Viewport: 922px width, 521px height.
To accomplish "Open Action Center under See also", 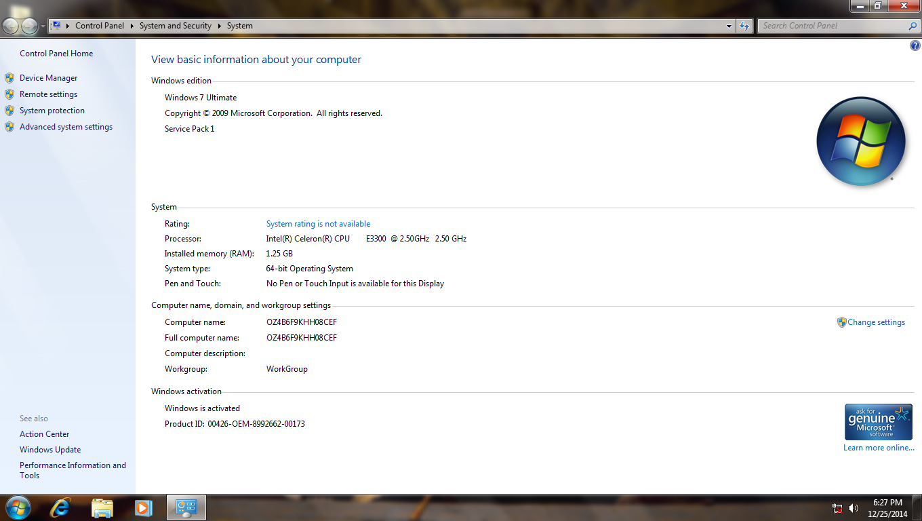I will (44, 434).
